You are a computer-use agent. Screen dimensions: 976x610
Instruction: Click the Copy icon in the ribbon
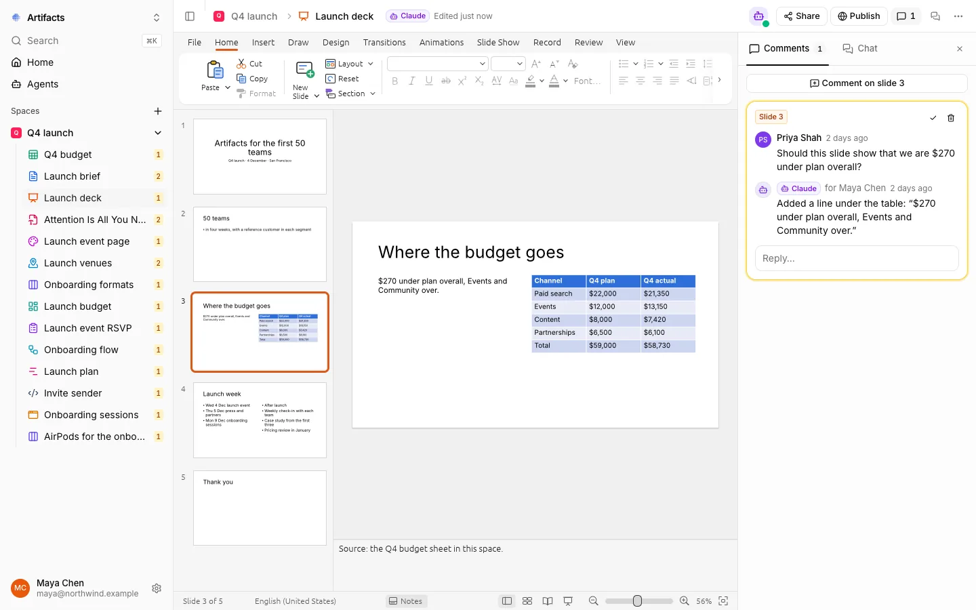[x=241, y=79]
